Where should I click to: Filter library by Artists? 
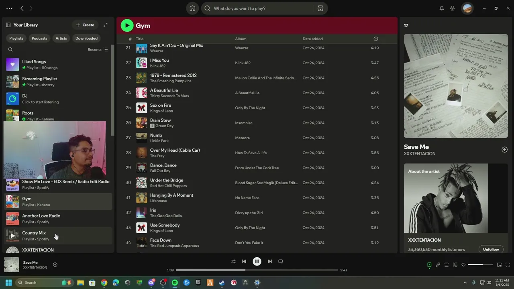61,39
